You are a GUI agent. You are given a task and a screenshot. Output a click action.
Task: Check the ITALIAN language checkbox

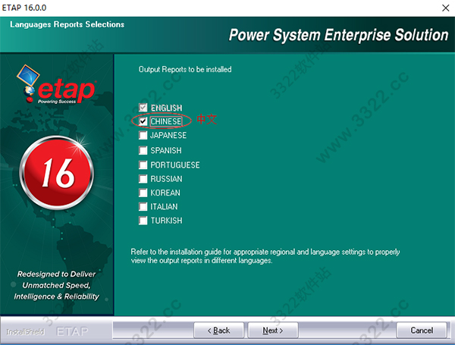coord(143,206)
